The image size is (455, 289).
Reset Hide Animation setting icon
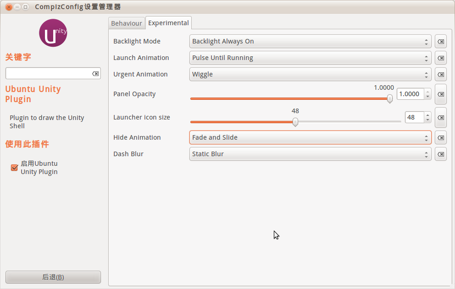point(440,138)
